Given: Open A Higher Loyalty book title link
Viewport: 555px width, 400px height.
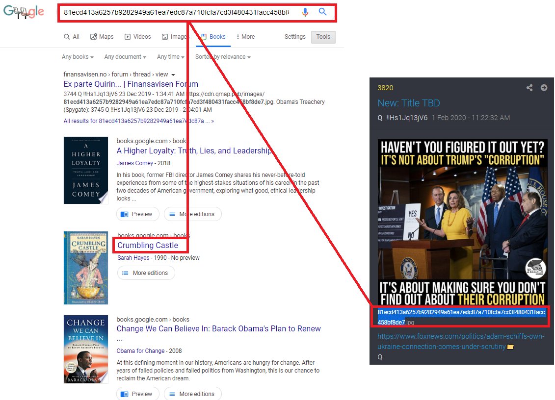Looking at the screenshot, I should point(194,150).
